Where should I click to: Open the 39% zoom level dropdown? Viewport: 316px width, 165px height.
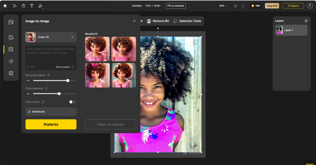(223, 6)
